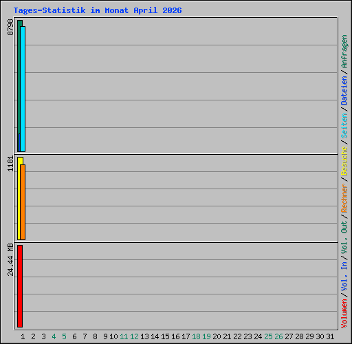The width and height of the screenshot is (352, 344).
Task: Click day '23' on the x-axis
Action: coord(247,336)
